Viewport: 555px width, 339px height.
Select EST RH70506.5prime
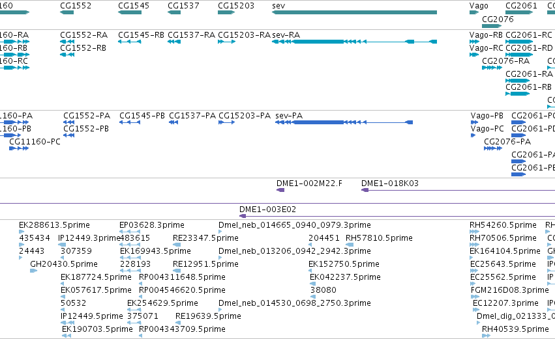(x=474, y=245)
